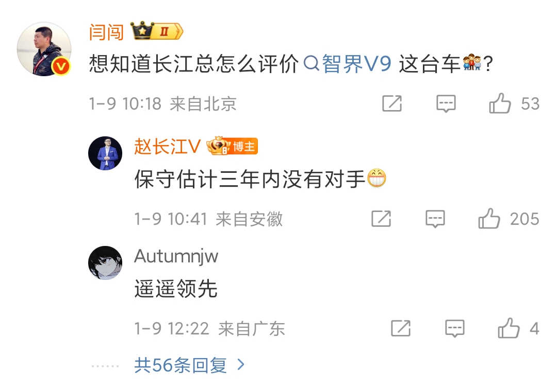
Task: Reply to 闫闯's comment via comment icon
Action: [446, 103]
